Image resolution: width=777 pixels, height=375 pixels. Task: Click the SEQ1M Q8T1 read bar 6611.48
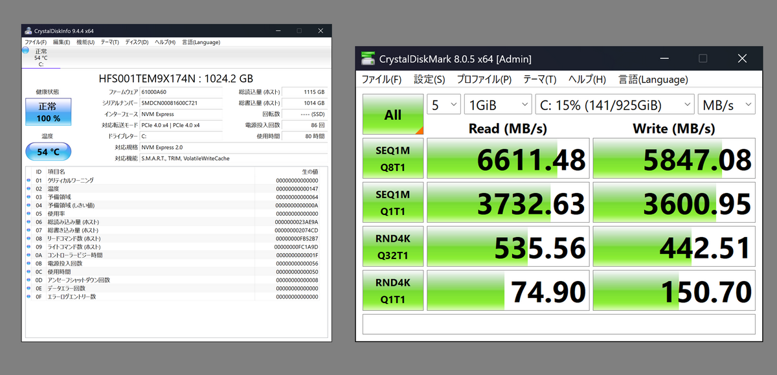[508, 158]
